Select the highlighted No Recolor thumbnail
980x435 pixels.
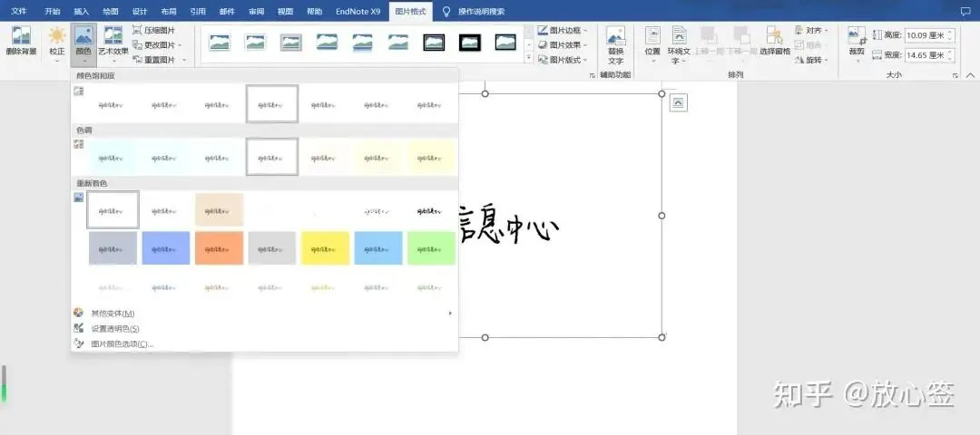click(x=113, y=209)
